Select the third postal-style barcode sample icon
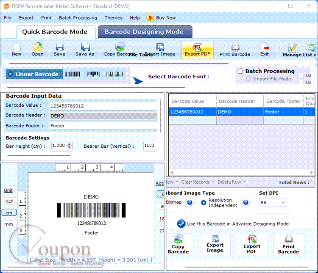 point(114,74)
